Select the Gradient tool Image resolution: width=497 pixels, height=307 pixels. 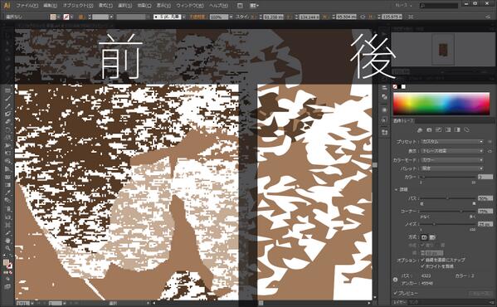point(7,185)
